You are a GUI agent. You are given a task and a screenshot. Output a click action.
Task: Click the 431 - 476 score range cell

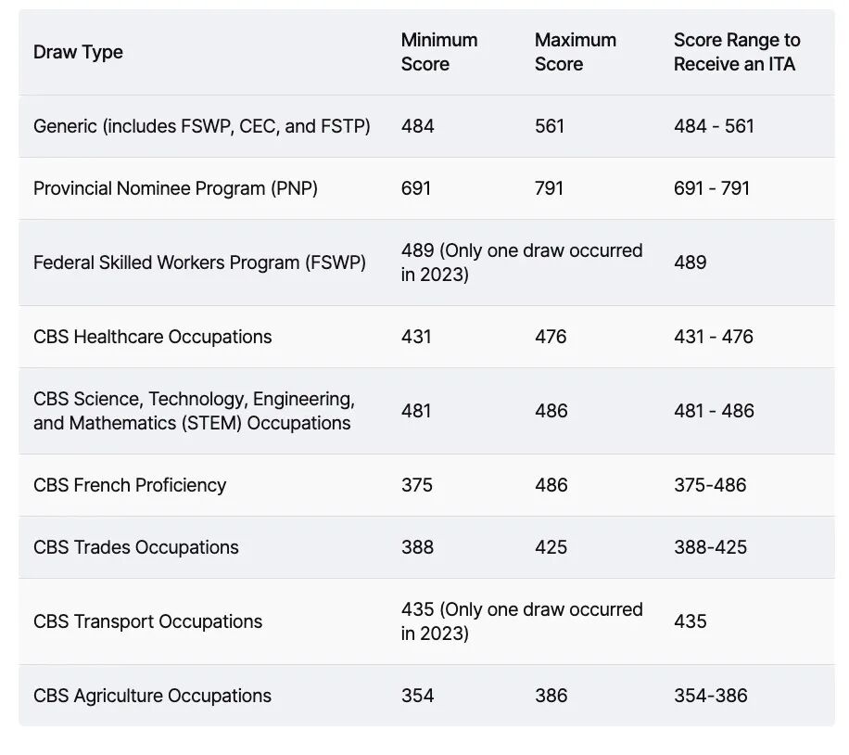pyautogui.click(x=714, y=337)
